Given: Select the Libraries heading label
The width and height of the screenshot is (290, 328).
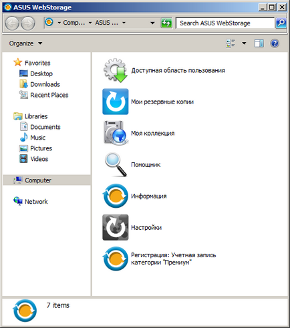Looking at the screenshot, I should 36,116.
